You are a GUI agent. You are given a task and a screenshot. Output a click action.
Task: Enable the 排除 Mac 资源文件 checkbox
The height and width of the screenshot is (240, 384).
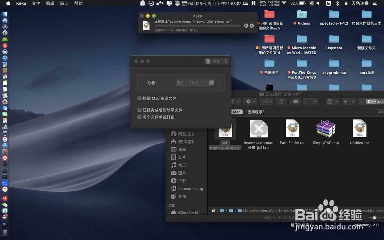pyautogui.click(x=139, y=98)
